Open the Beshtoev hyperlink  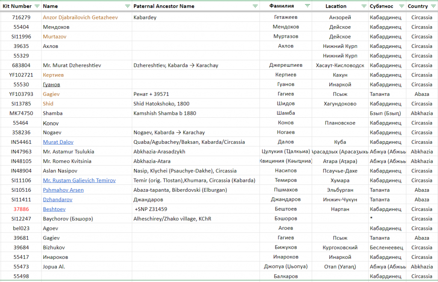54,209
